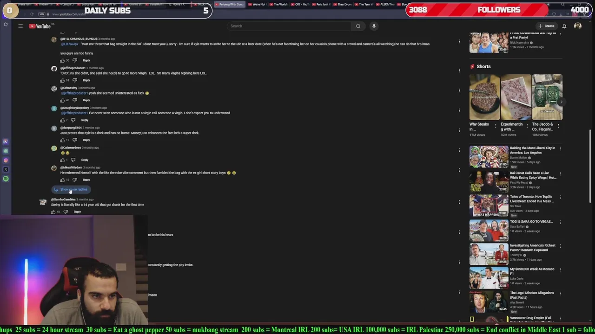Like the B1G_CHUNGUS_BUNGUS comment

tap(62, 60)
